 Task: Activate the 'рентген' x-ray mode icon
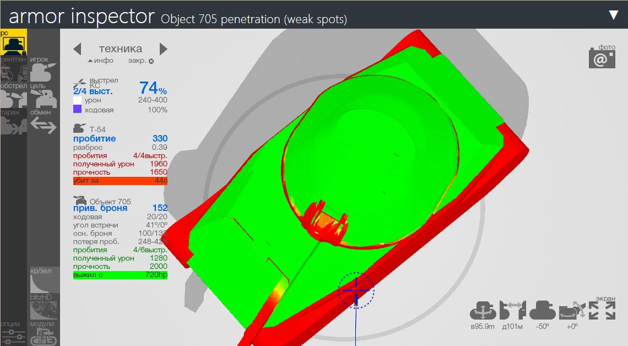13,73
